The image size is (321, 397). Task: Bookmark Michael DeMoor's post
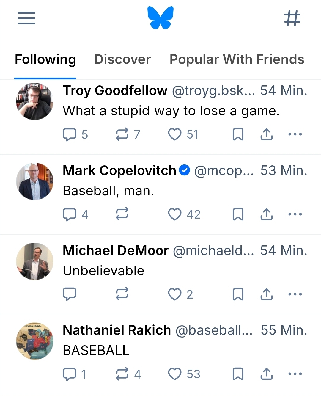[x=238, y=294]
